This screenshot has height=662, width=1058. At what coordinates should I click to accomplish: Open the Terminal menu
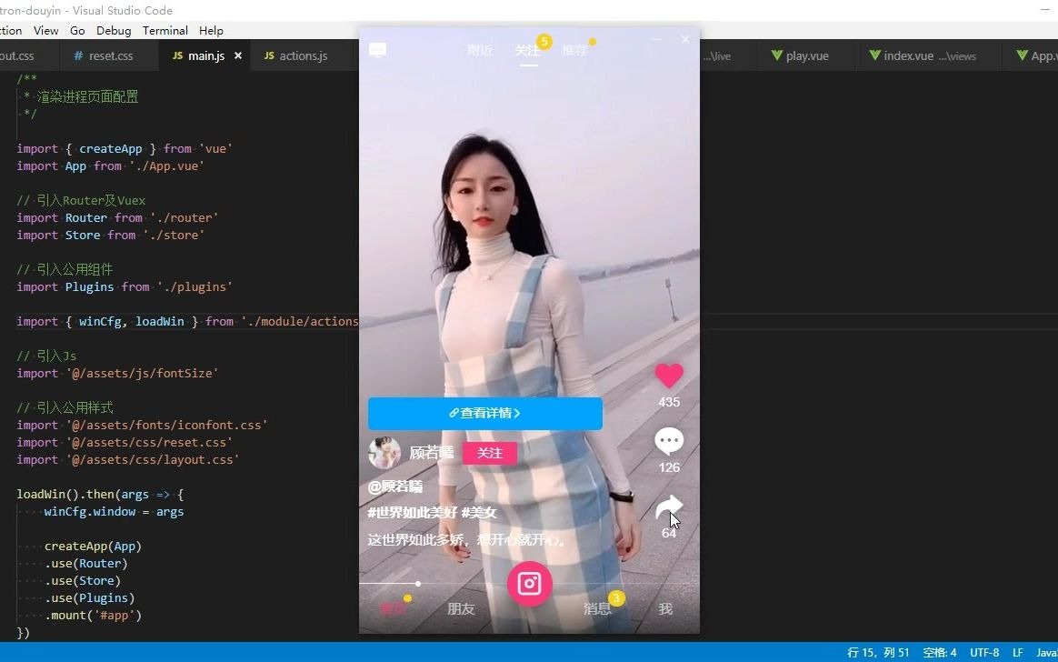tap(165, 30)
